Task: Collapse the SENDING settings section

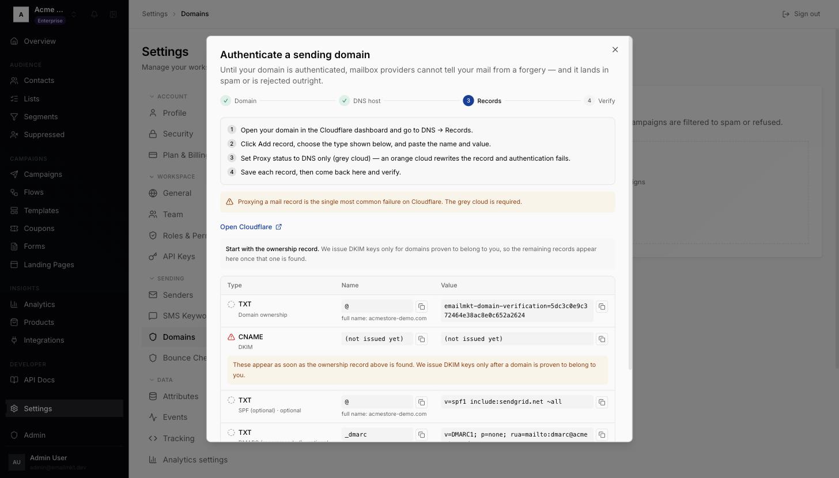Action: (x=167, y=278)
